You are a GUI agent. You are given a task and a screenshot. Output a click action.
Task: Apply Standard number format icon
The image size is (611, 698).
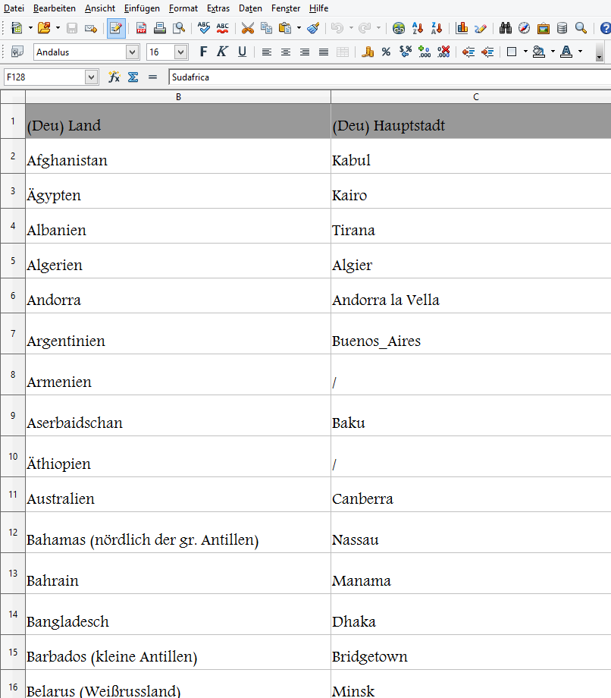[405, 52]
